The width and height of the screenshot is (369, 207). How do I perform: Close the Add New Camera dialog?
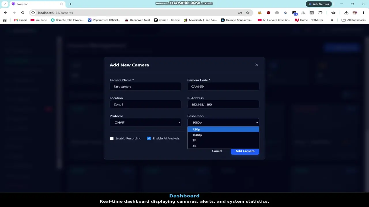tap(257, 65)
